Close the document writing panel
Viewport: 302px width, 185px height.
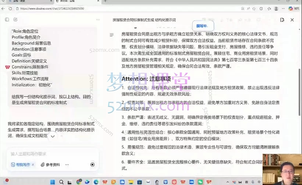[x=292, y=20]
